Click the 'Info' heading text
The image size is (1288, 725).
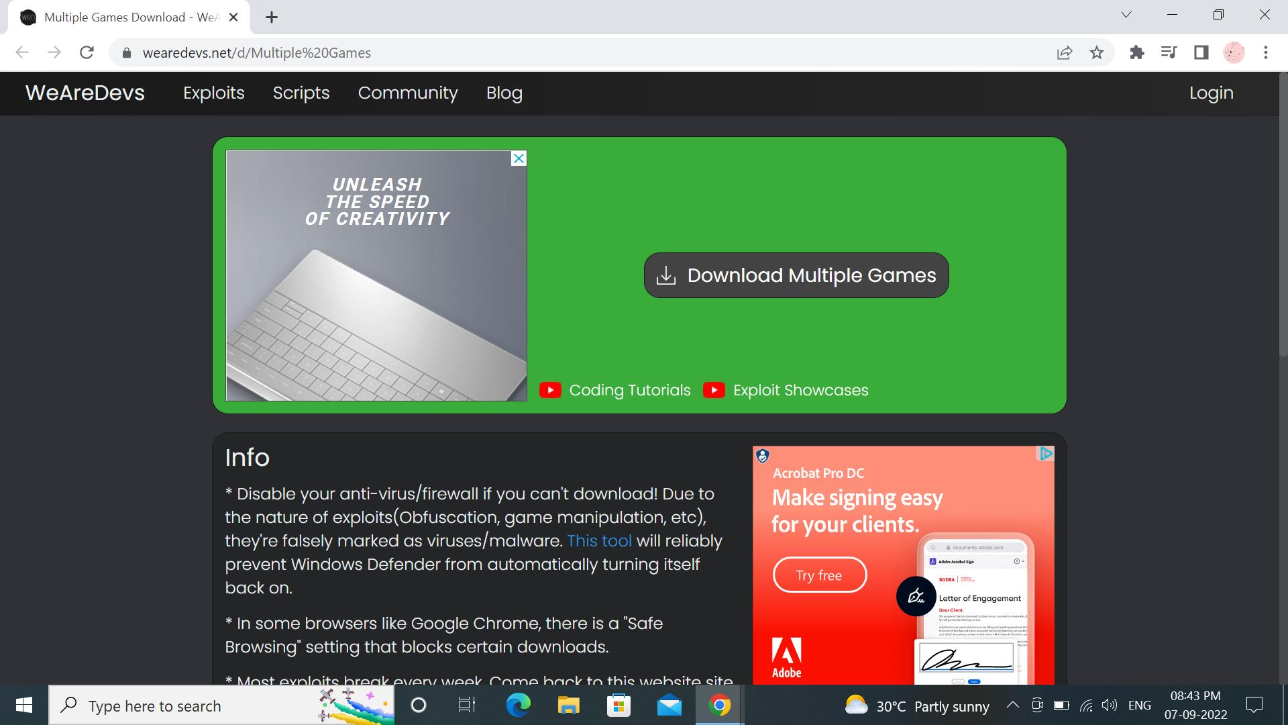(248, 458)
